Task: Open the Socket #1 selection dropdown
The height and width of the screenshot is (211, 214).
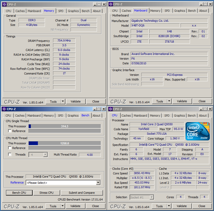Action: pyautogui.click(x=152, y=197)
